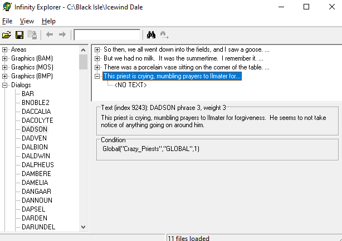The width and height of the screenshot is (342, 241).
Task: Click the 'This priest is crying' full text description
Action: [213, 122]
